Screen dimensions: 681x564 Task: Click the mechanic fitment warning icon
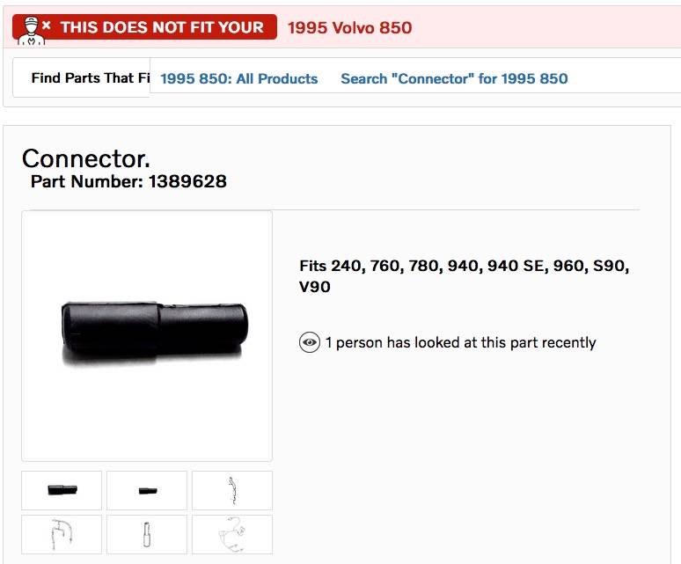[31, 29]
